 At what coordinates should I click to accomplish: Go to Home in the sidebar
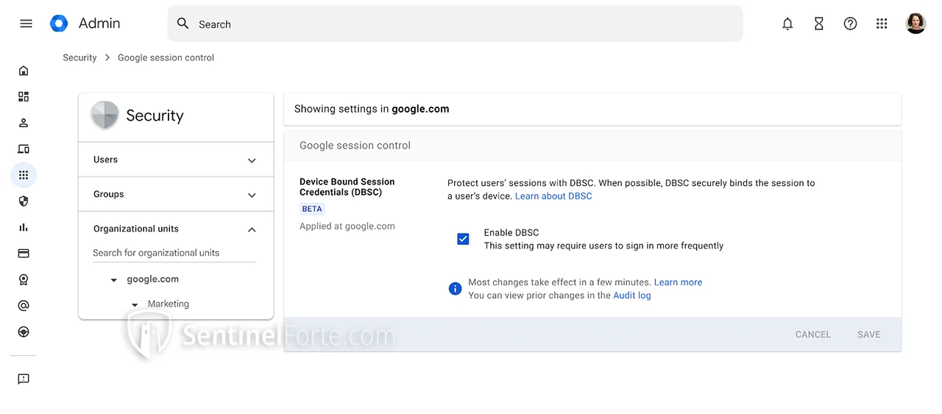pos(24,71)
